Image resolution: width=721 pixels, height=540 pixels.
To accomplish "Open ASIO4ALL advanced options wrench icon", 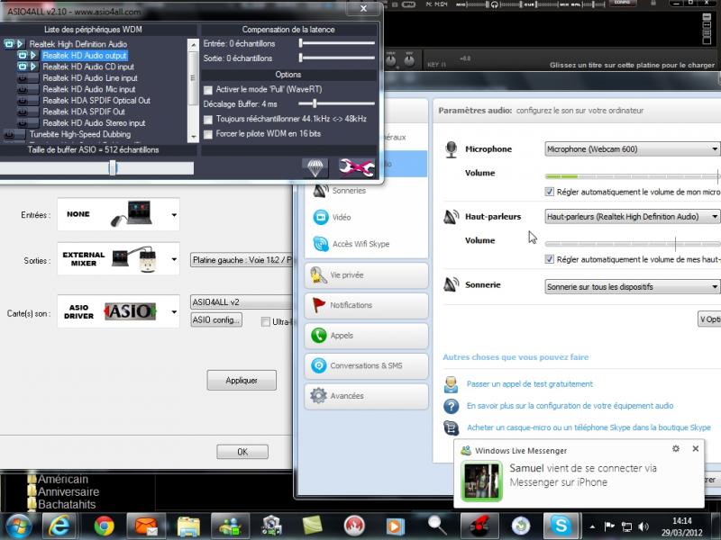I will (x=356, y=166).
